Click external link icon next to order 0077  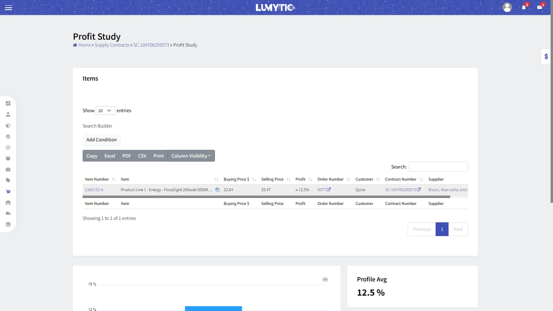coord(329,190)
